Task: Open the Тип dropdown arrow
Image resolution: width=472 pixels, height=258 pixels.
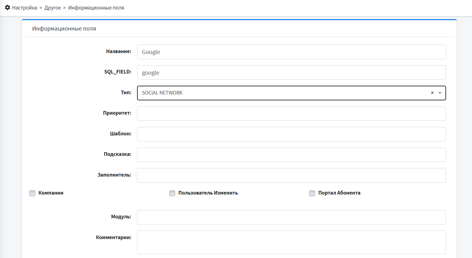Action: click(x=440, y=93)
